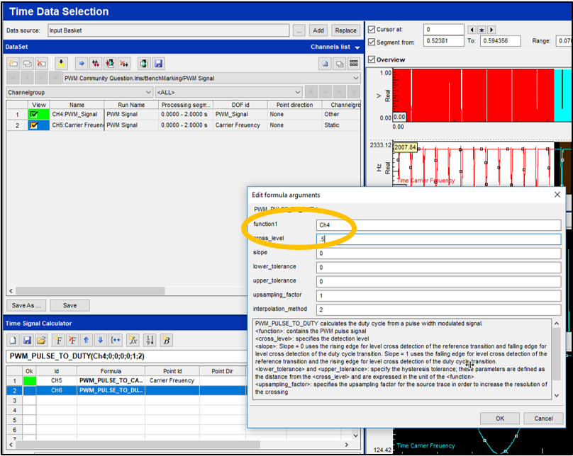Viewport: 573px width, 456px height.
Task: Click the teal fit-segment icon in DataSet toolbar
Action: (144, 64)
